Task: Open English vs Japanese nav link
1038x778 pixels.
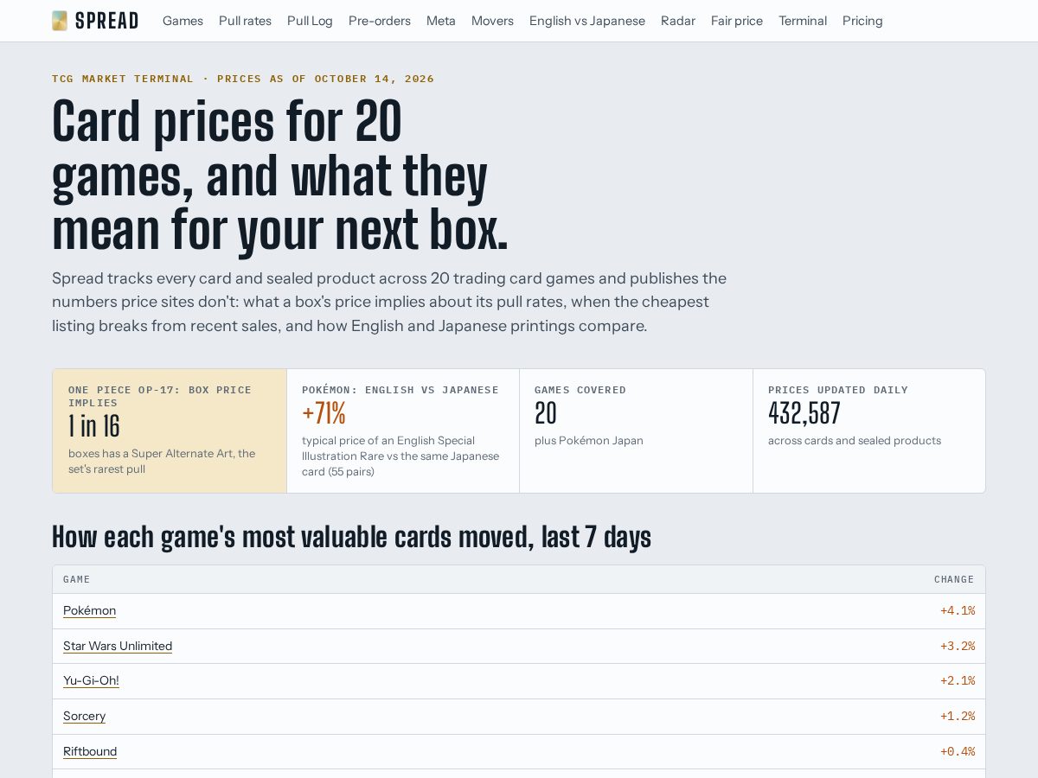Action: tap(587, 21)
